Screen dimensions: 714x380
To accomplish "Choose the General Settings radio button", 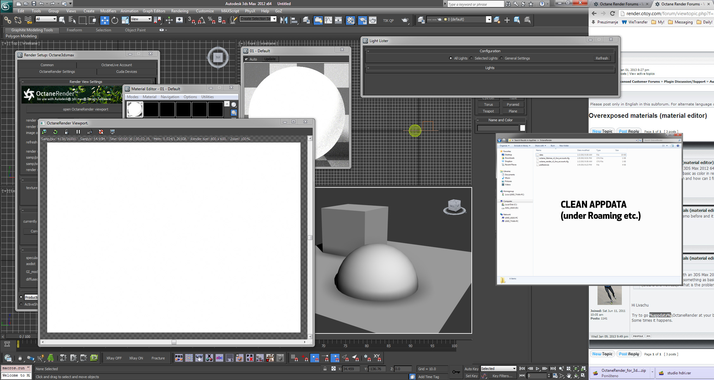I will 502,58.
